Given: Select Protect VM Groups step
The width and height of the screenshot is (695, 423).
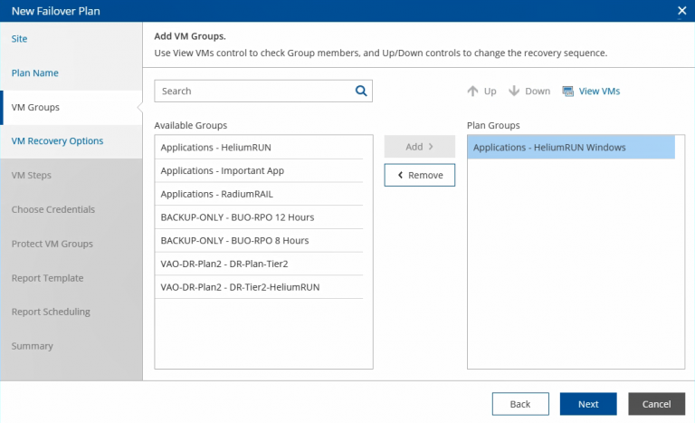Looking at the screenshot, I should point(71,244).
